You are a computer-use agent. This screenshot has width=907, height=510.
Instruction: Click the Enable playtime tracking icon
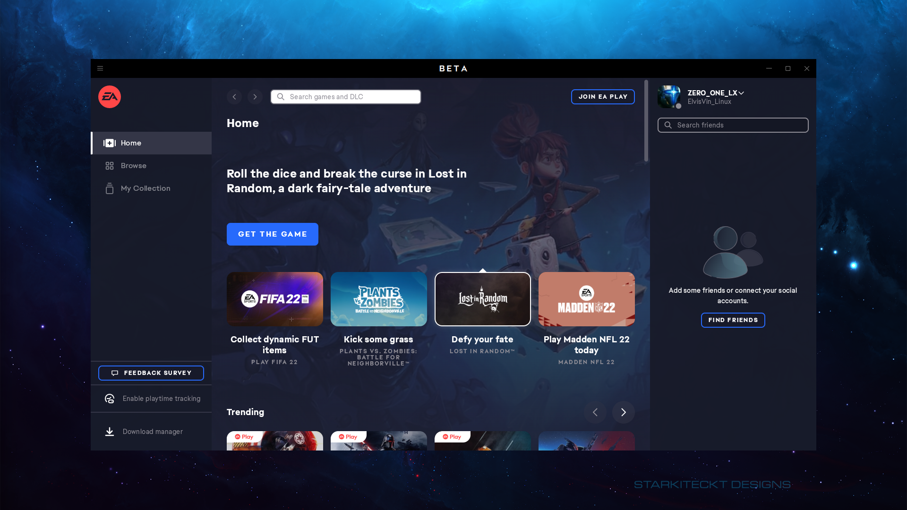110,398
